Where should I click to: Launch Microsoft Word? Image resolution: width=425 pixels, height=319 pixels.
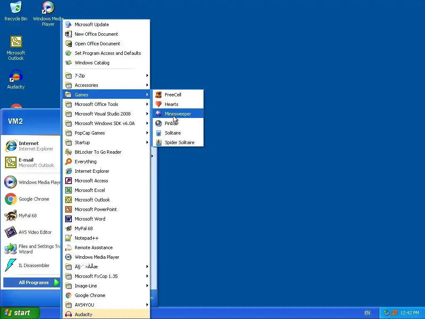(106, 219)
